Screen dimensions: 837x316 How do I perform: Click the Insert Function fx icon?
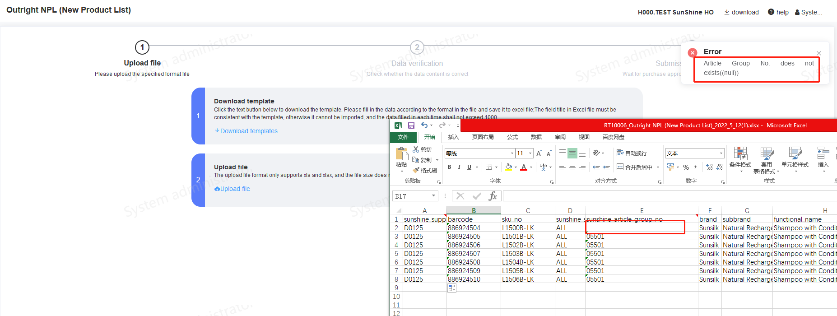493,196
